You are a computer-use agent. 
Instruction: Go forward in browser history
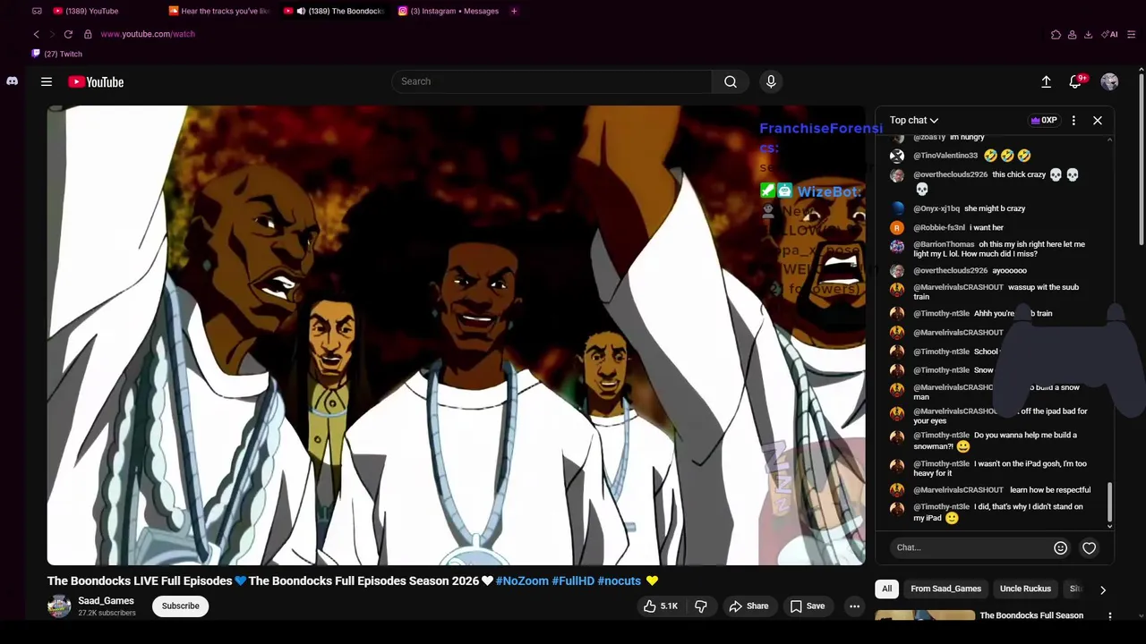click(x=52, y=34)
